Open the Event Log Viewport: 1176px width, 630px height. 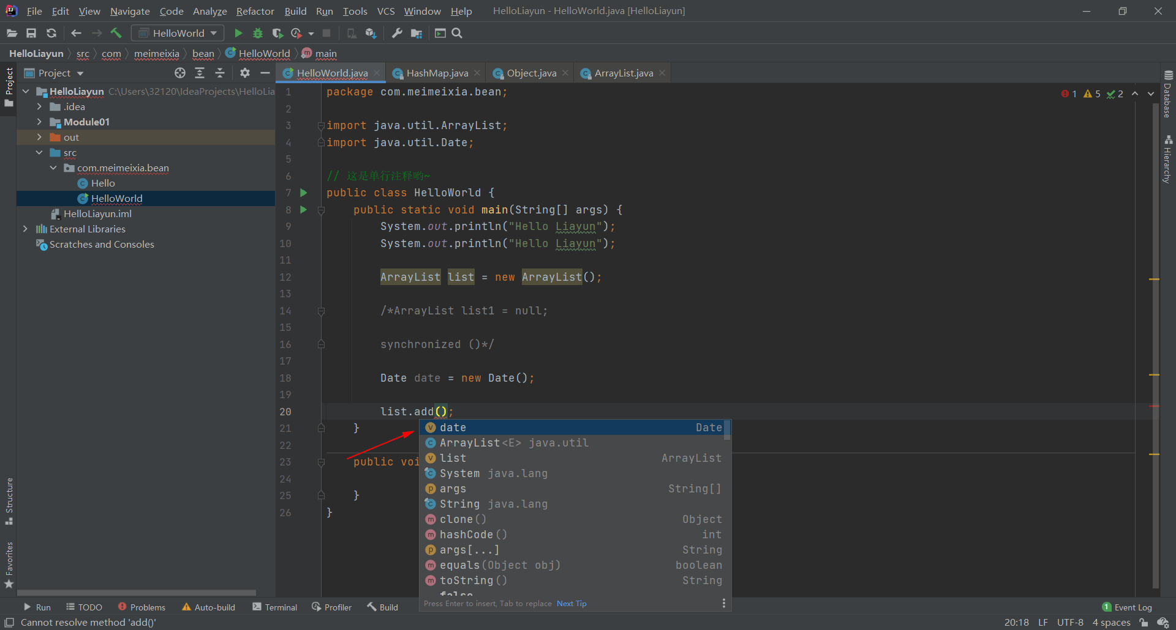tap(1127, 607)
